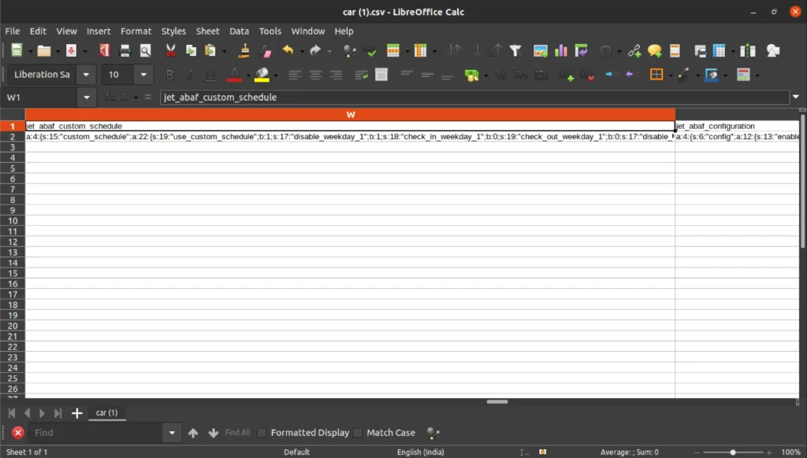The width and height of the screenshot is (807, 458).
Task: Expand the Name Box dropdown arrow
Action: (x=87, y=97)
